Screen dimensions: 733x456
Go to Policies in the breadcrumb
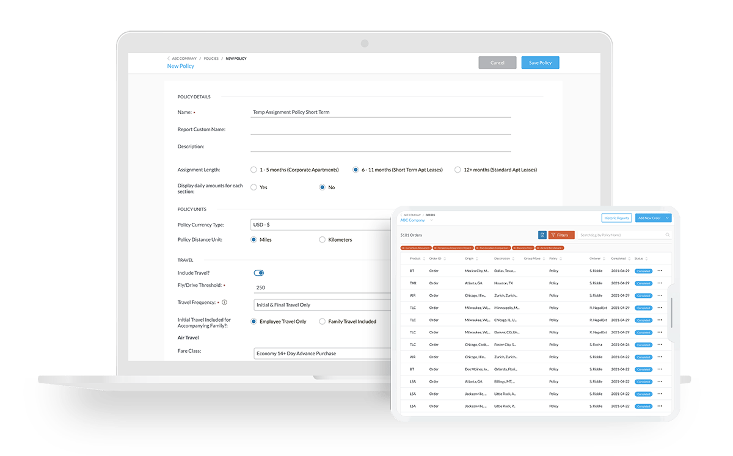tap(211, 59)
